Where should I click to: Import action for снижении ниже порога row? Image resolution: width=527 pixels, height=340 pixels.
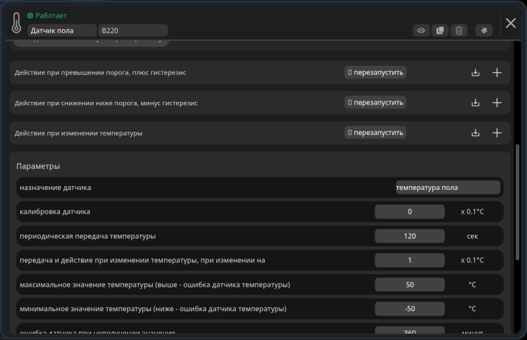475,103
